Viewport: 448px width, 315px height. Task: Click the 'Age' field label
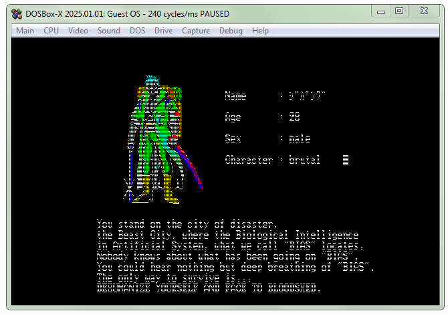pos(233,117)
